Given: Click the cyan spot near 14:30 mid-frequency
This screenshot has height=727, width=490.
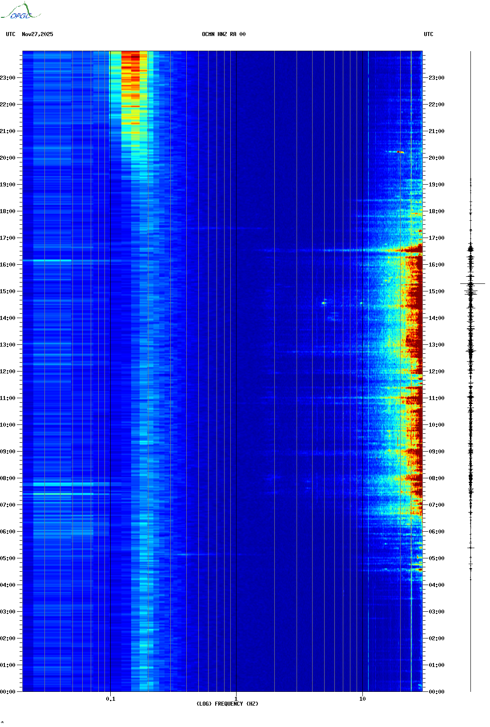Looking at the screenshot, I should (324, 303).
